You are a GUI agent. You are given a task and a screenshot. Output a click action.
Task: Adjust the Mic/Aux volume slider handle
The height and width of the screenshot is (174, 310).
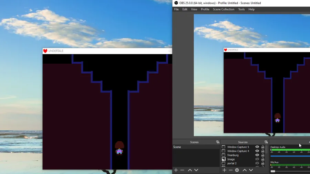tap(273, 171)
